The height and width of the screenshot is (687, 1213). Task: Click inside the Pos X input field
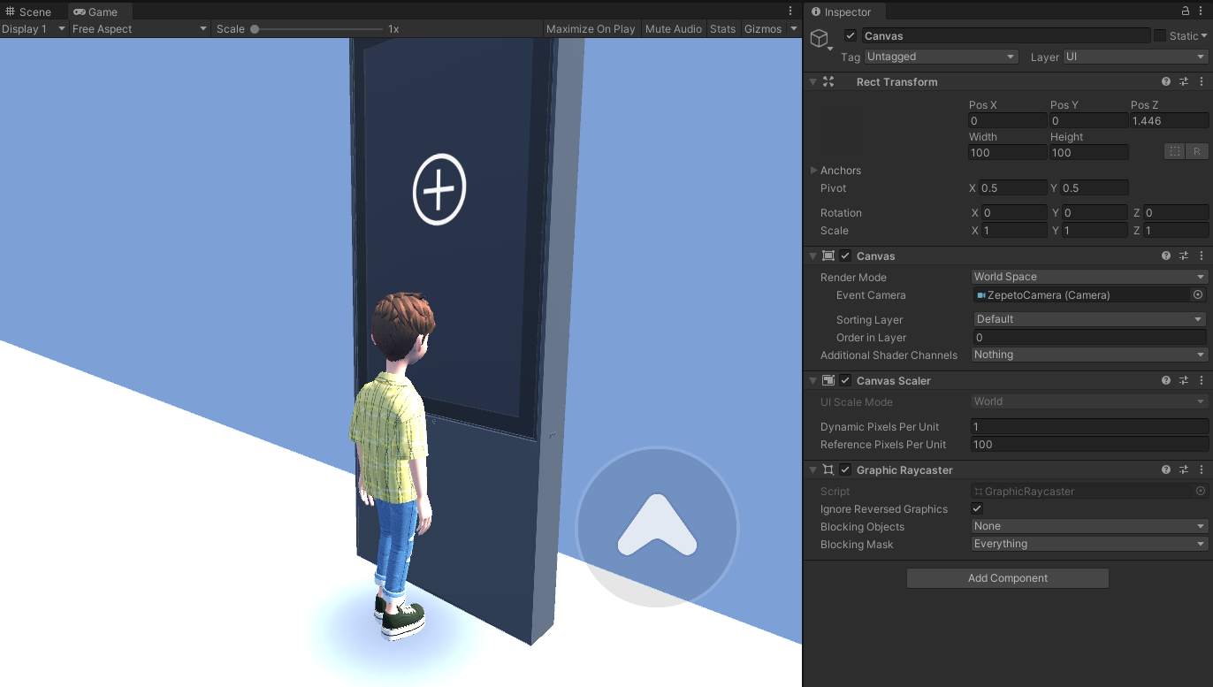[1006, 120]
